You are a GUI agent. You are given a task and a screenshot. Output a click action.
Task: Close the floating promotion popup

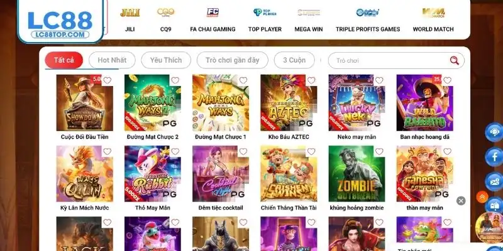point(461,201)
